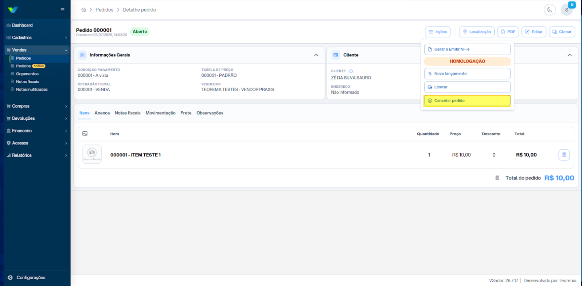Open Dashboard in sidebar
582x286 pixels.
(36, 25)
